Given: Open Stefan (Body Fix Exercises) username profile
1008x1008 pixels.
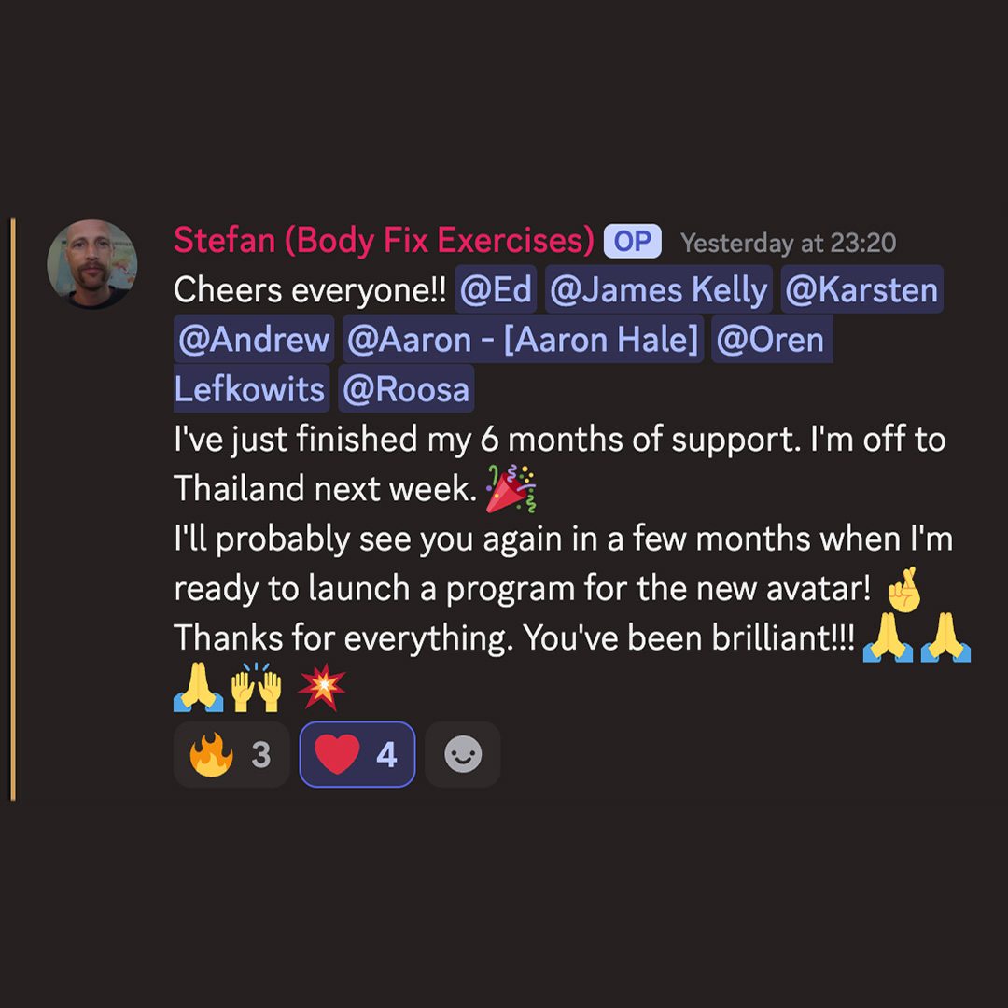Looking at the screenshot, I should click(x=384, y=241).
